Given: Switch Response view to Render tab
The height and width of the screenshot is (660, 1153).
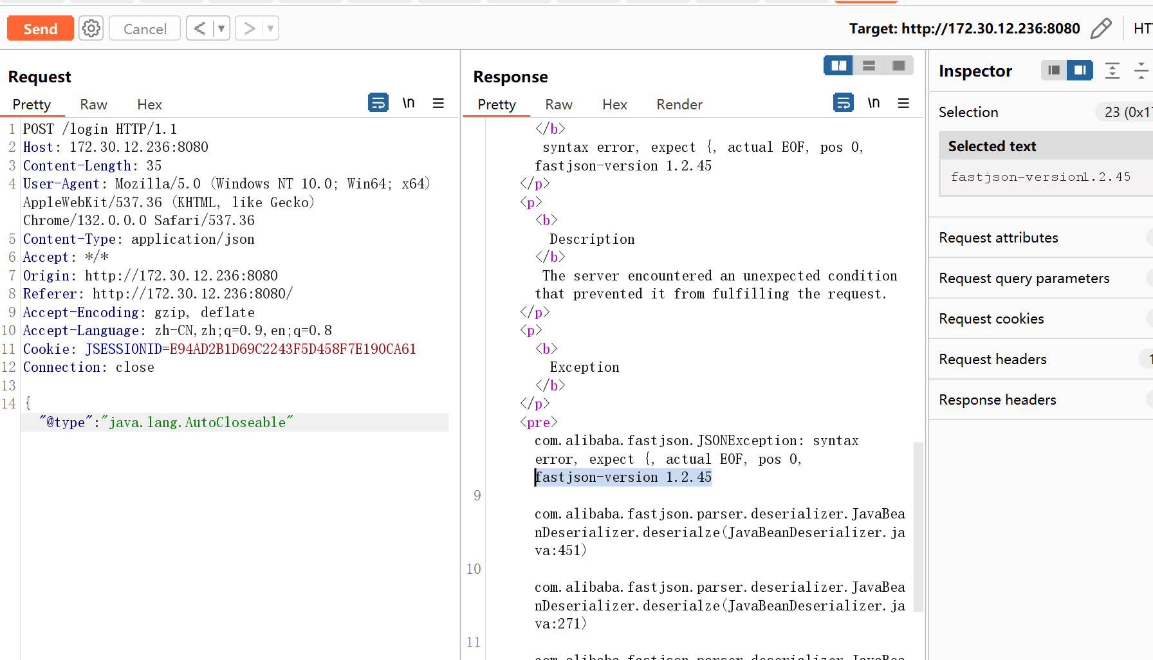Looking at the screenshot, I should pyautogui.click(x=679, y=104).
